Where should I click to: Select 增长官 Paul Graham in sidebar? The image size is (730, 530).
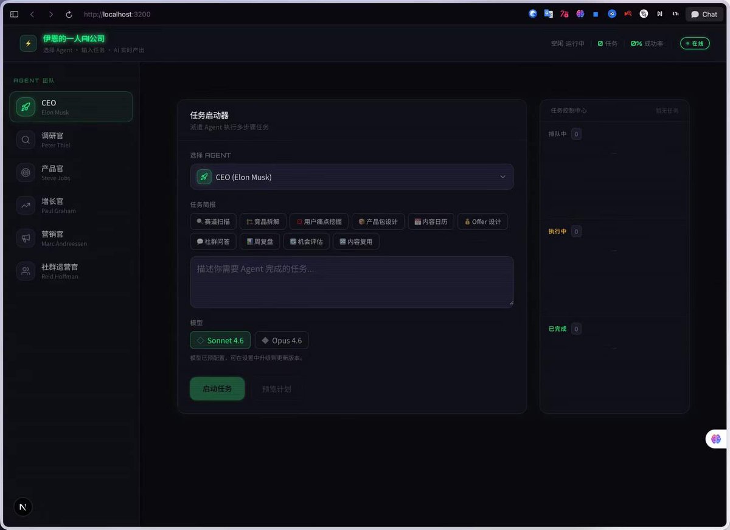click(x=71, y=205)
